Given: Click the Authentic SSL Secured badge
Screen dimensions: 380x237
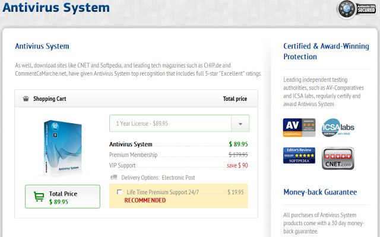Looking at the screenshot, I should tap(355, 11).
